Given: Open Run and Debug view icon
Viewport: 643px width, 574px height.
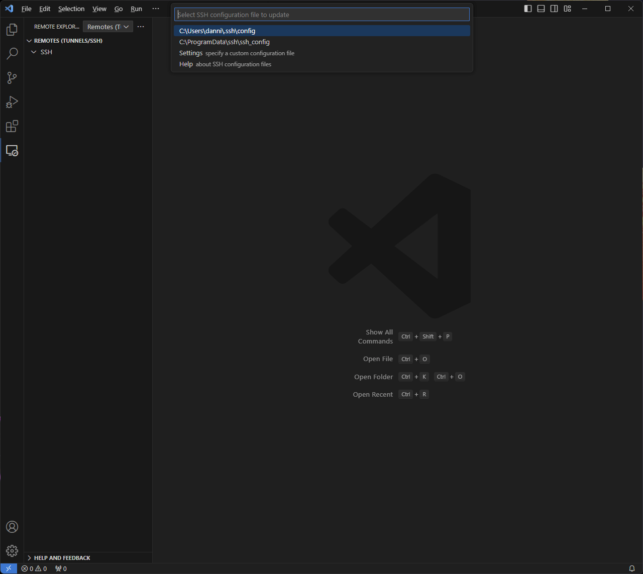Looking at the screenshot, I should coord(12,102).
